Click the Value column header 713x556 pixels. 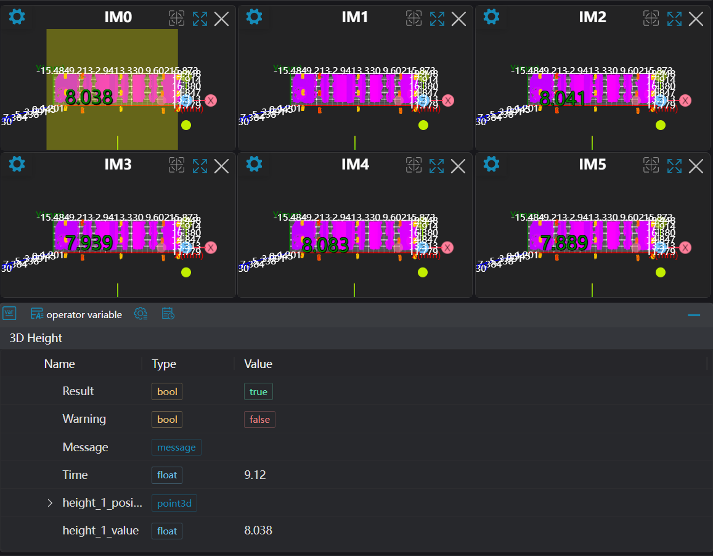pos(258,364)
